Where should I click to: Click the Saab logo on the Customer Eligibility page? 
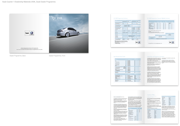172,42
